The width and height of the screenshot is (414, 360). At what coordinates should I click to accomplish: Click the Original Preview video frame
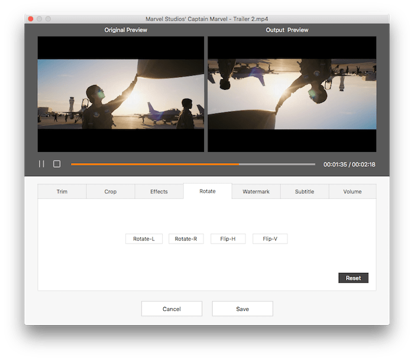121,94
